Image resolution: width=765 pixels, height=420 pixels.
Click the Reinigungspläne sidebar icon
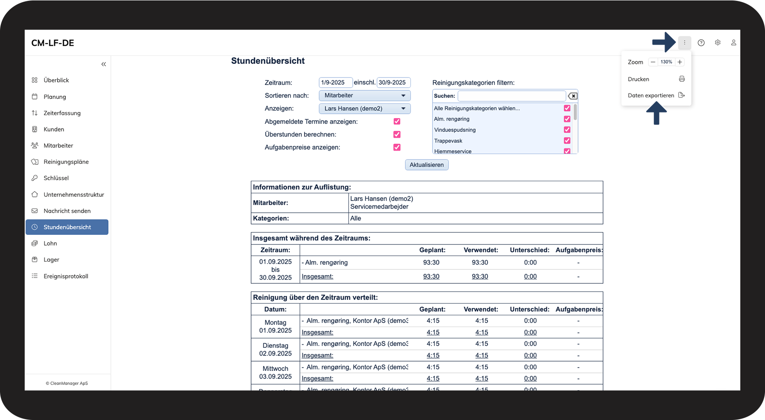tap(35, 161)
